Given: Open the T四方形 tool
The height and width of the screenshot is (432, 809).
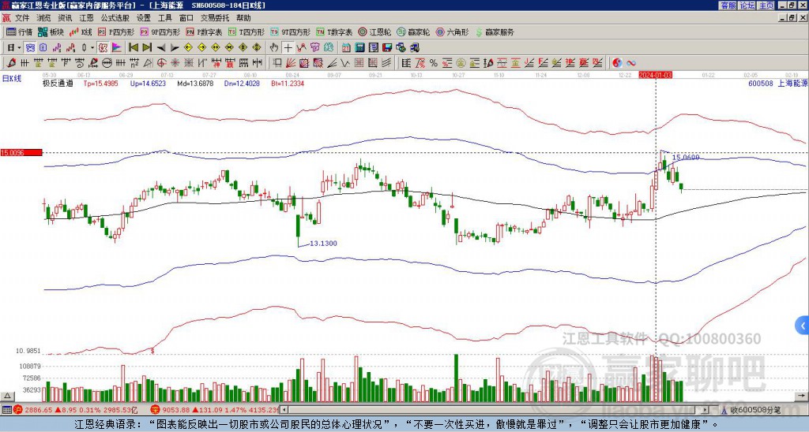Looking at the screenshot, I should point(246,32).
